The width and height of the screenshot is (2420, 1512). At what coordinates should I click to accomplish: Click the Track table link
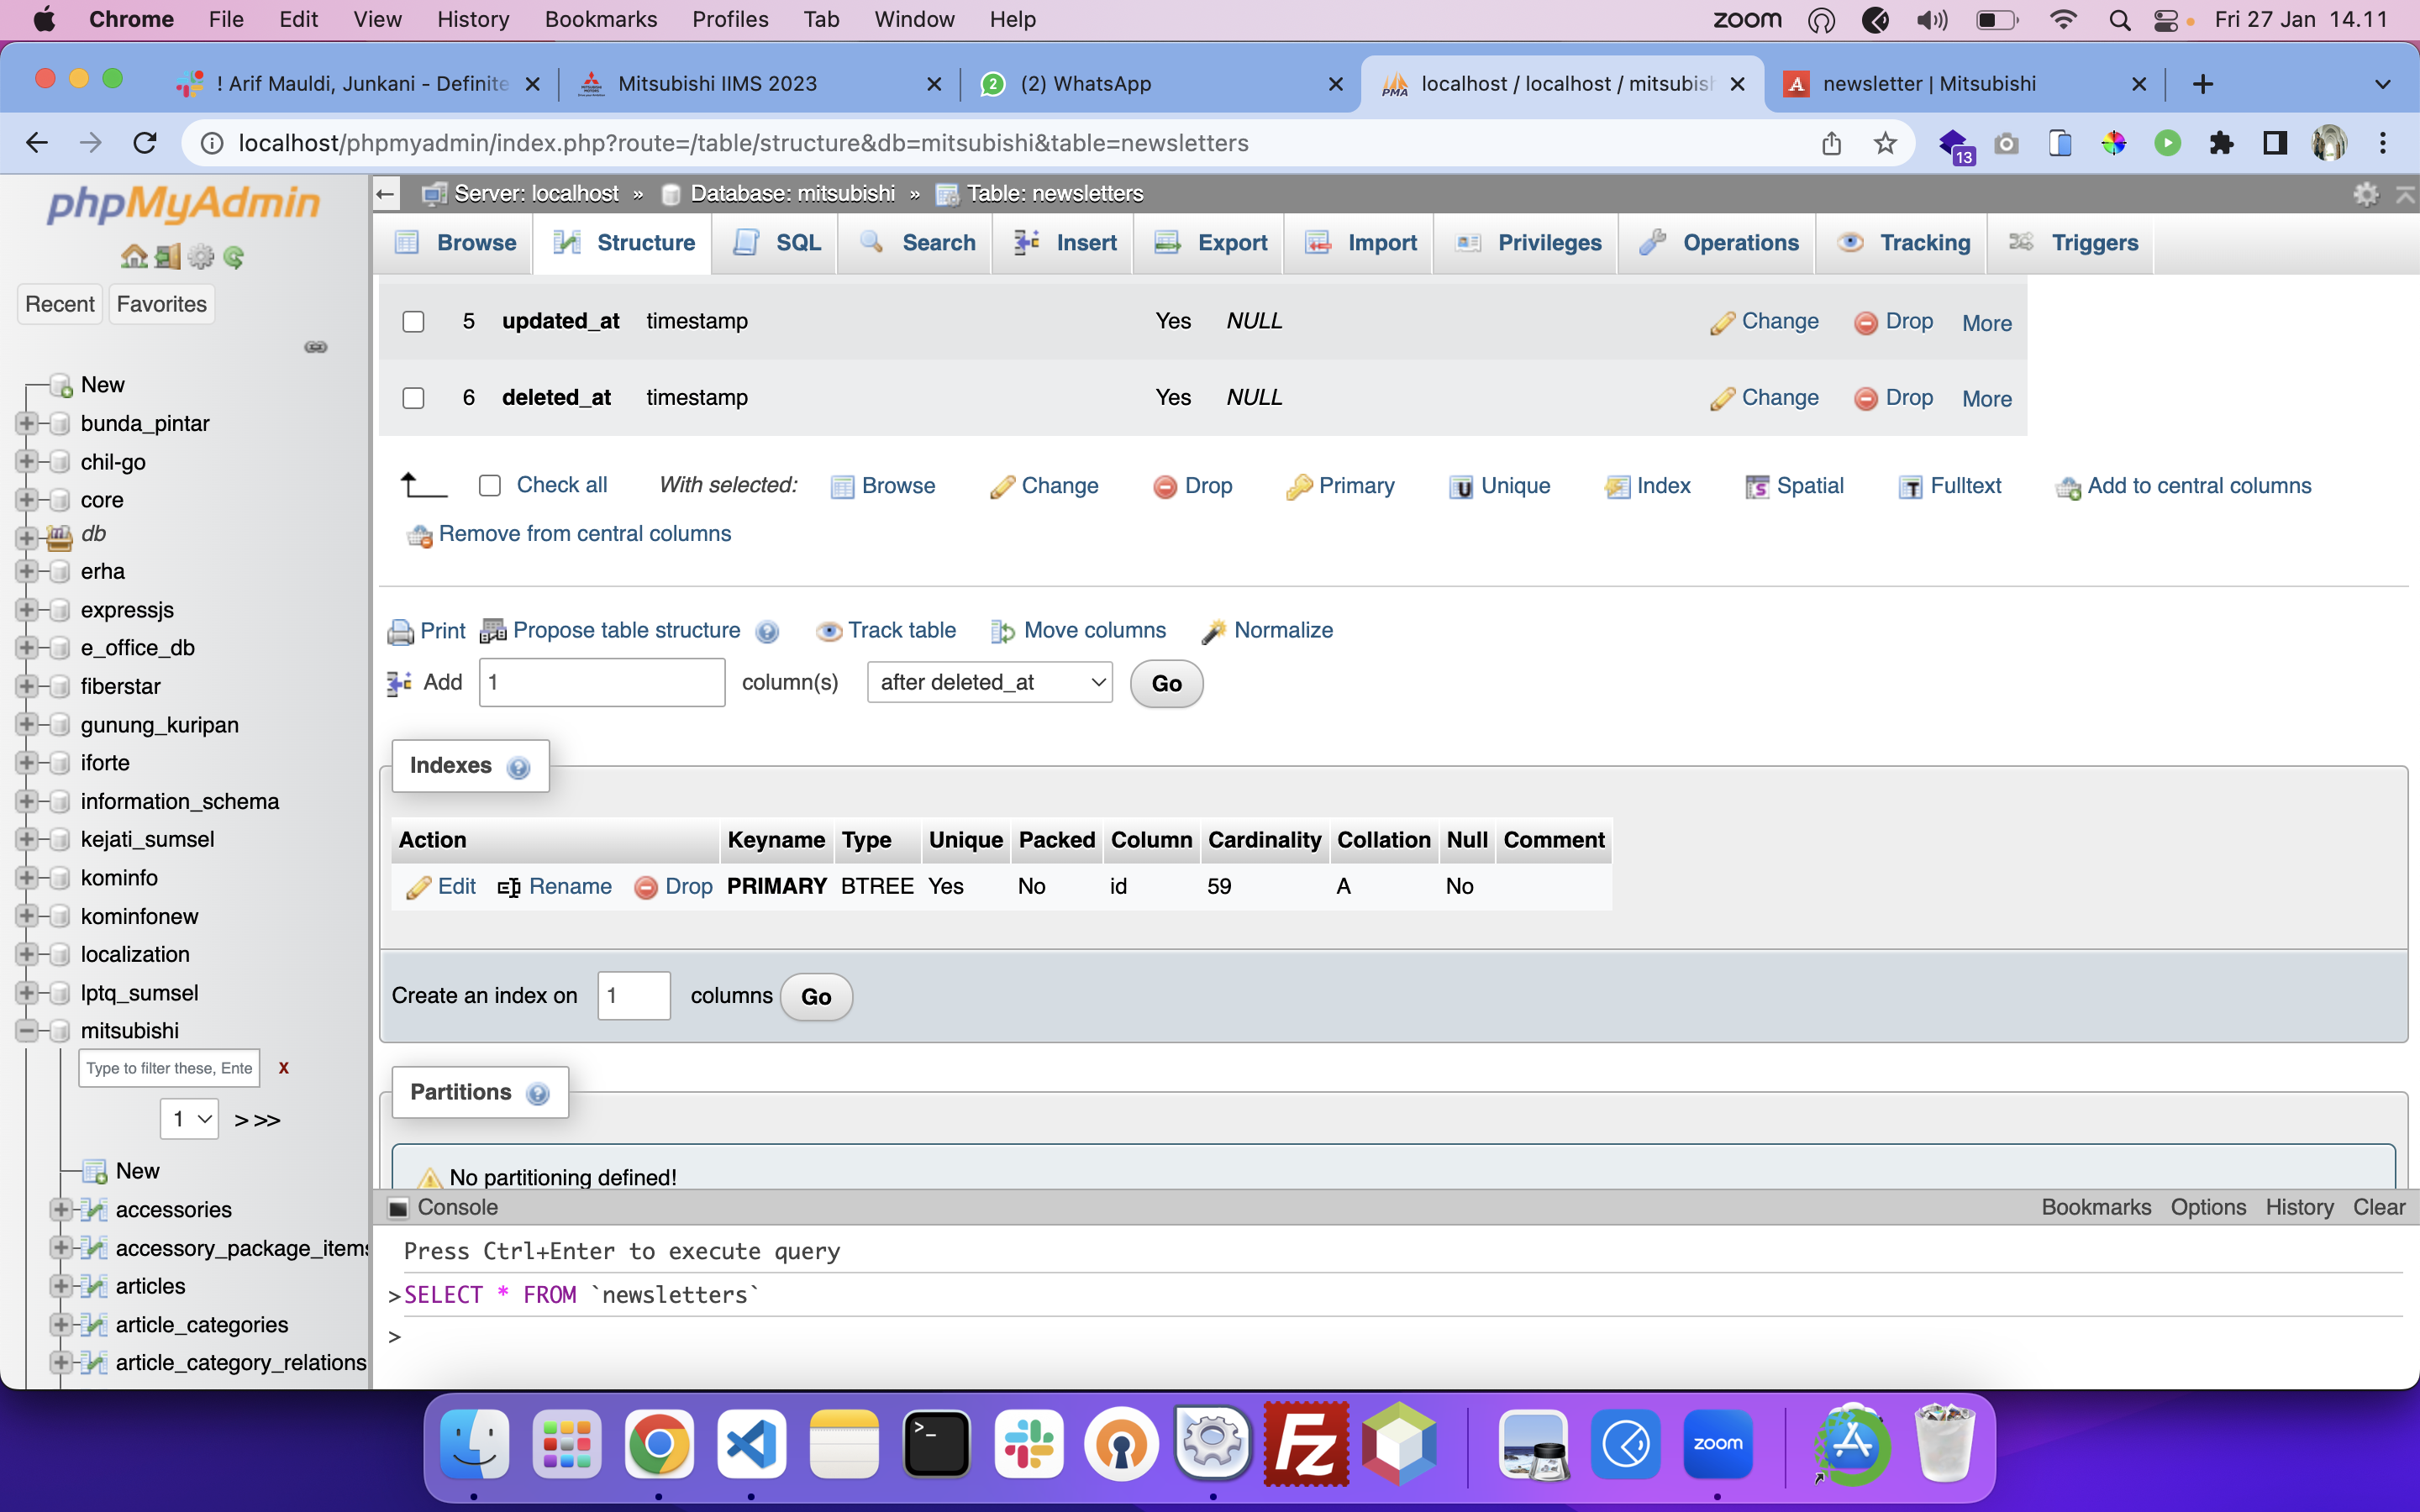pos(886,630)
